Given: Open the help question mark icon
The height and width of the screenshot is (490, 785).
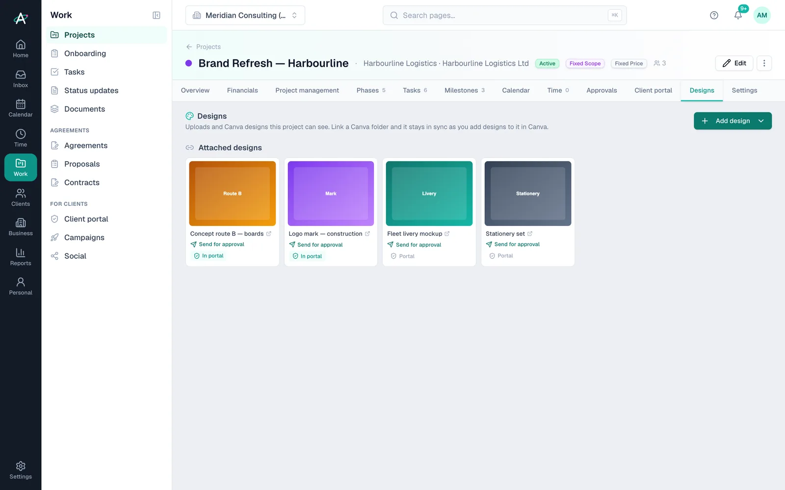Looking at the screenshot, I should point(714,15).
